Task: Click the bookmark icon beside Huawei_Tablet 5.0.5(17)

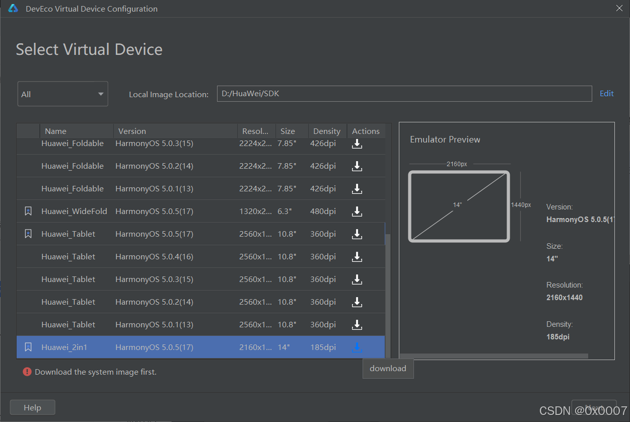Action: pyautogui.click(x=28, y=234)
